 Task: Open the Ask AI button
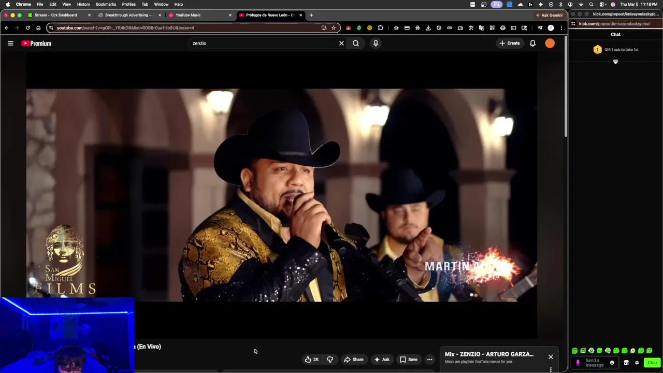tap(382, 360)
